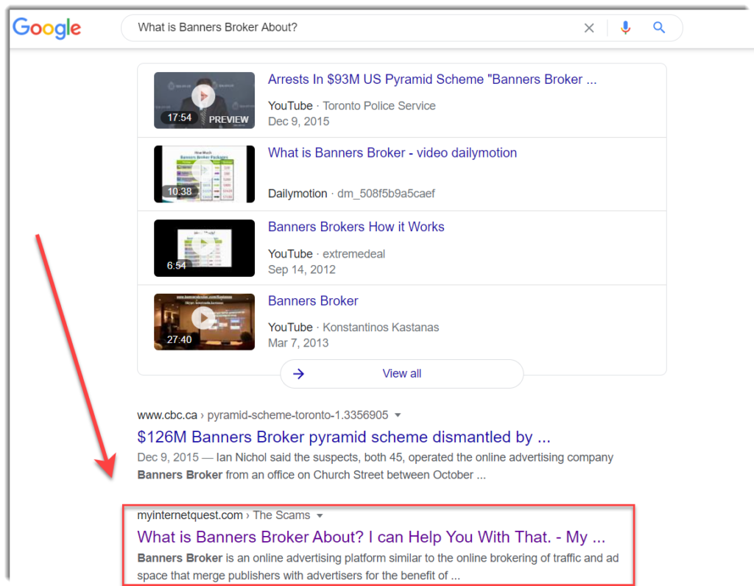Clear the search query with the X icon
This screenshot has height=586, width=754.
click(589, 27)
